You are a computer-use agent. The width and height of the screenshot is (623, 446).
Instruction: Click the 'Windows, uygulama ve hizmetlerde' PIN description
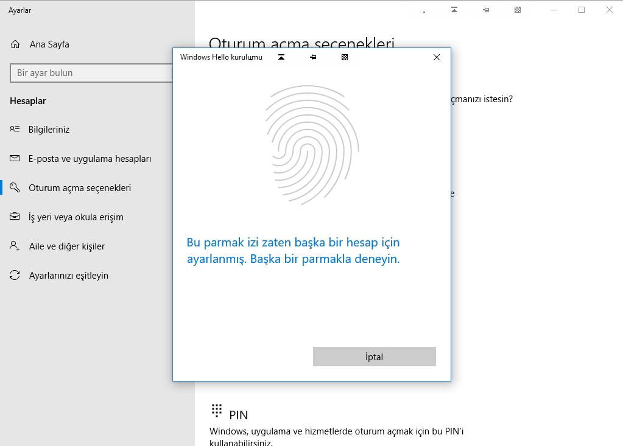click(337, 436)
